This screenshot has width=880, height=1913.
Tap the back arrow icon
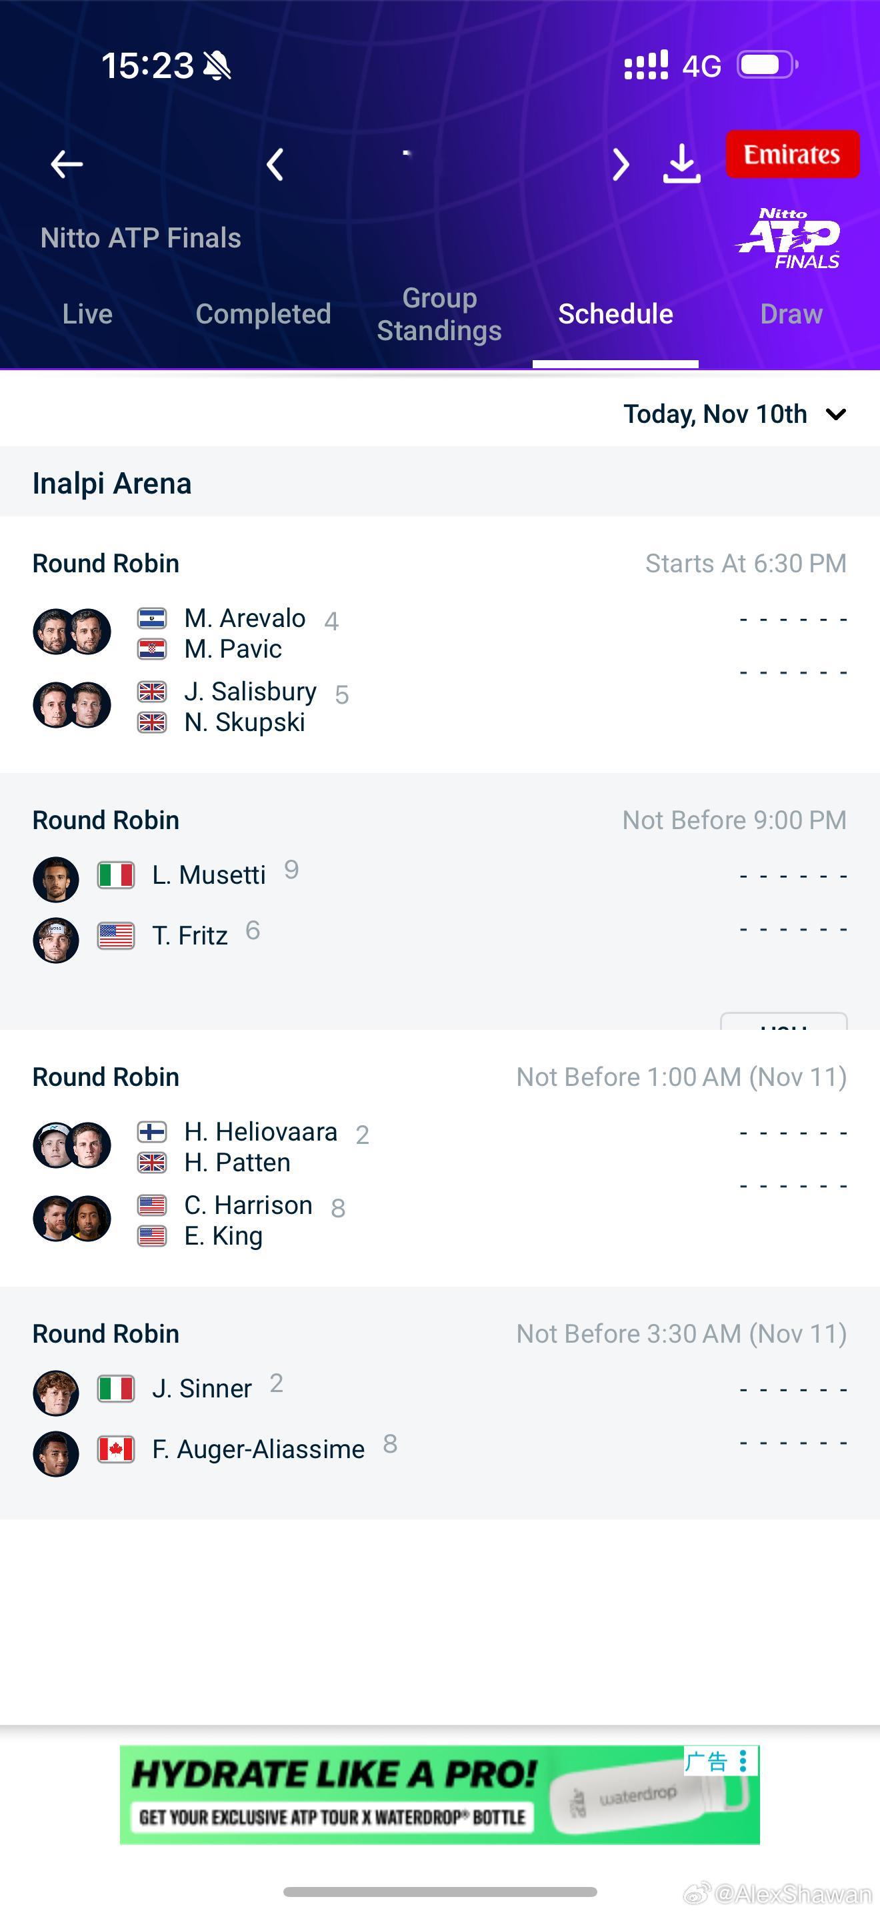(x=67, y=164)
